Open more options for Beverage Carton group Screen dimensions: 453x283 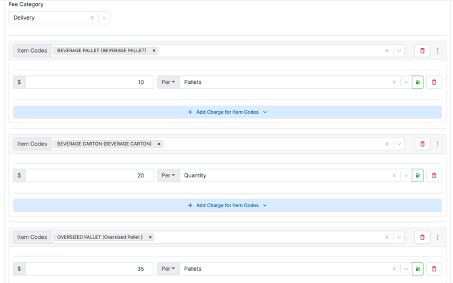click(437, 144)
